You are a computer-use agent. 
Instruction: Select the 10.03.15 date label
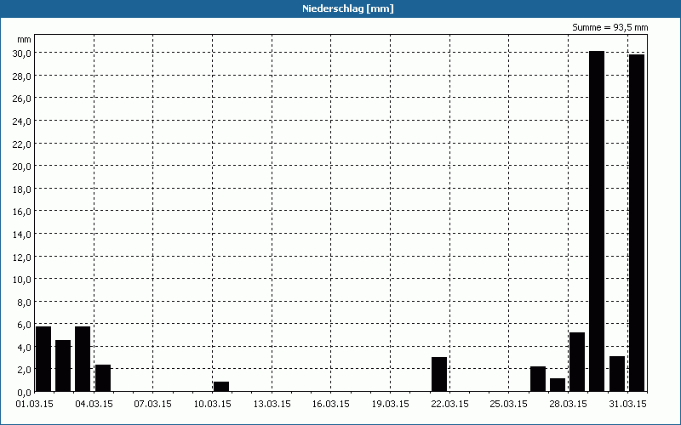click(x=212, y=404)
